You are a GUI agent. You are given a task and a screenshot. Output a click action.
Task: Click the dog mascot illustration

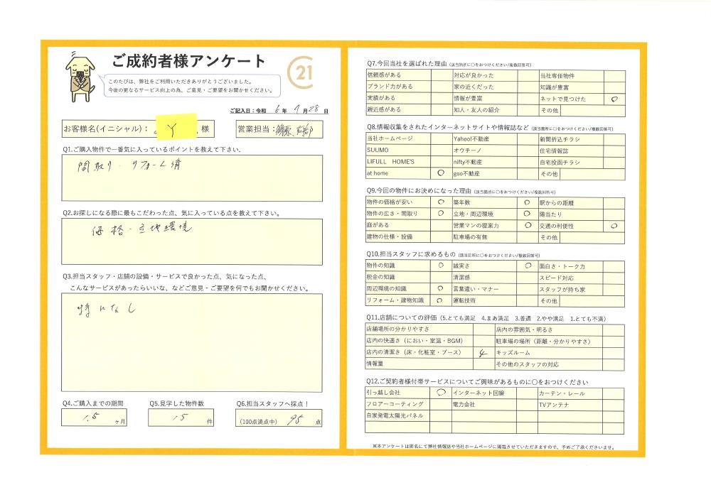[80, 77]
